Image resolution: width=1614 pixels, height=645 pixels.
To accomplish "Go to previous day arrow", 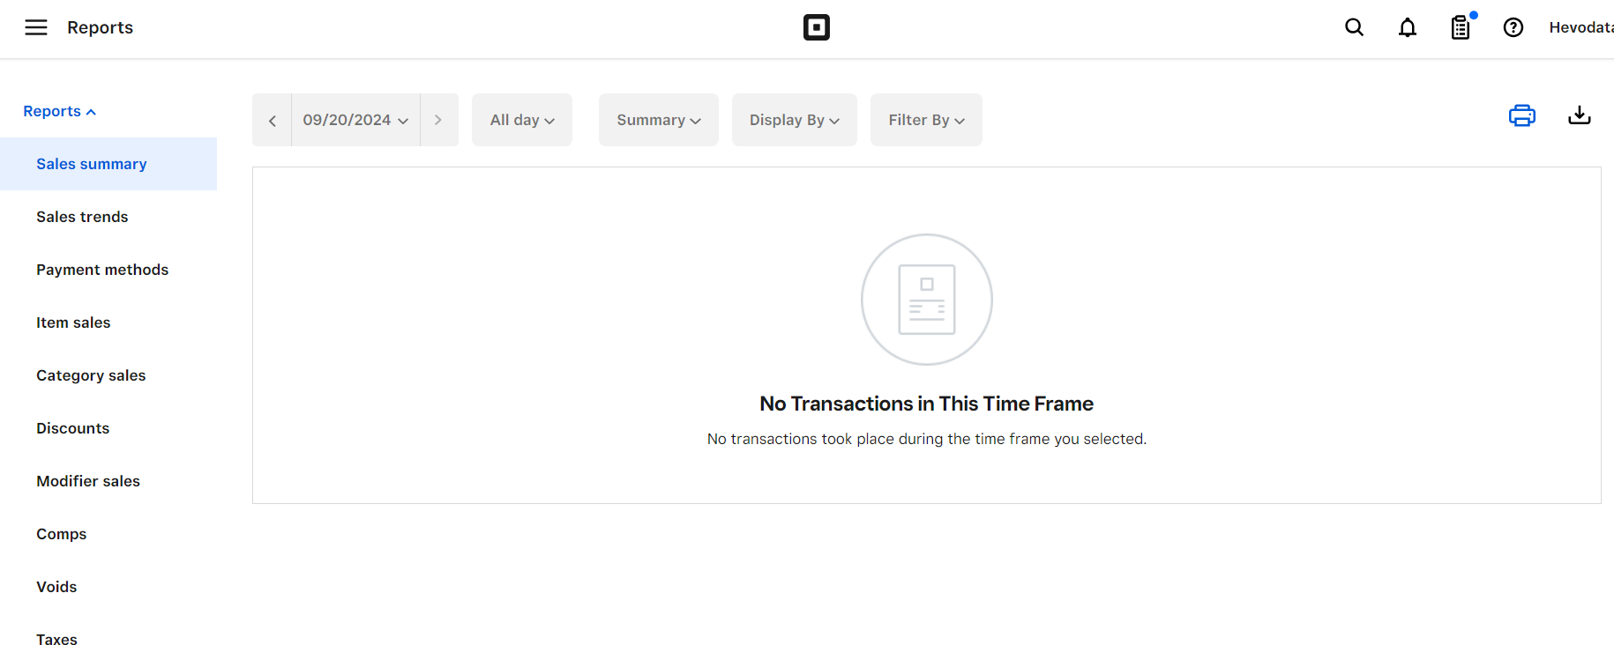I will tap(272, 120).
